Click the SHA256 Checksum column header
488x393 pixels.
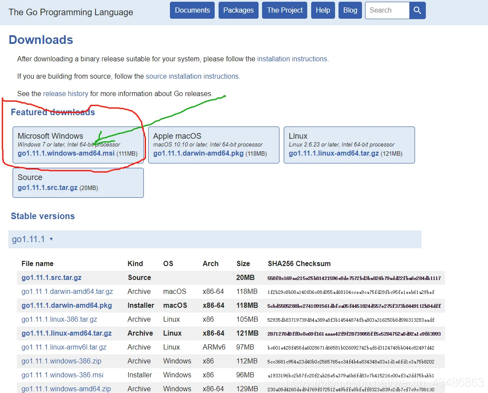pyautogui.click(x=299, y=263)
